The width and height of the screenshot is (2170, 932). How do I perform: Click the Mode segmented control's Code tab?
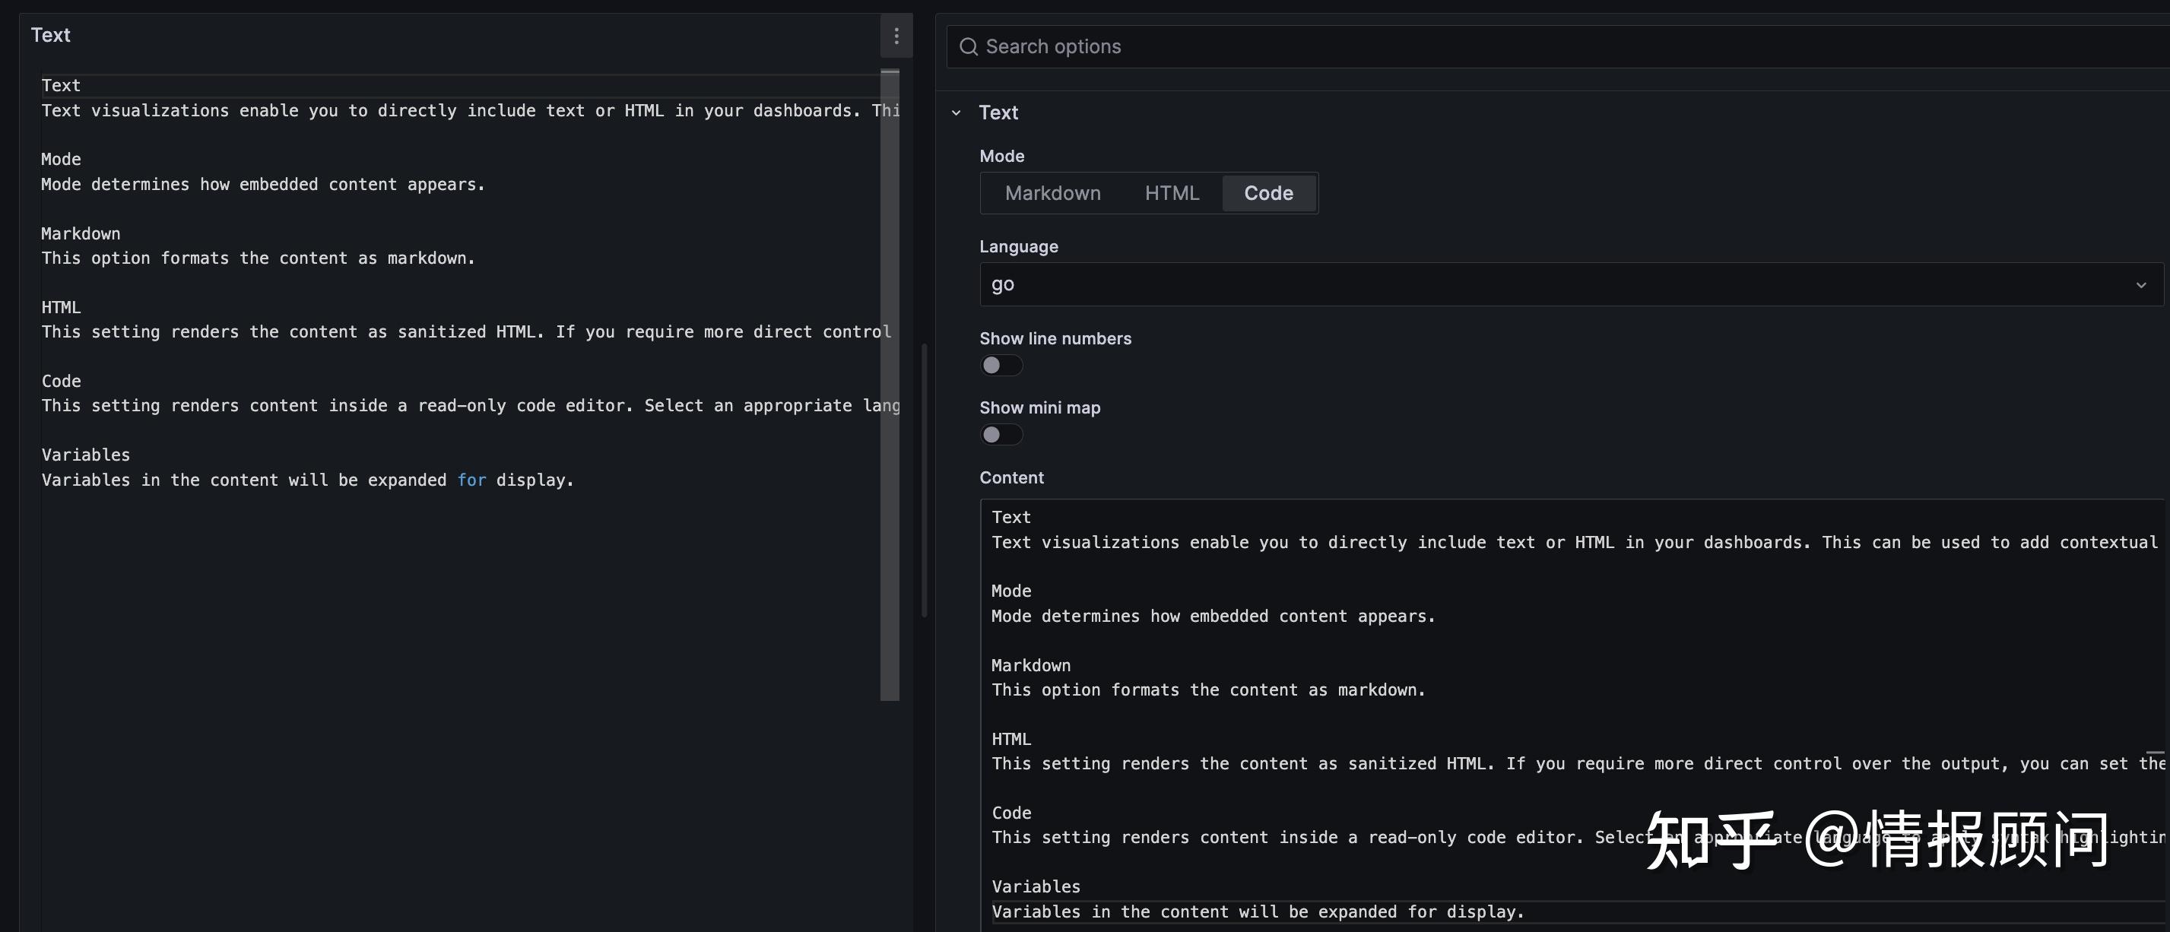(1267, 193)
